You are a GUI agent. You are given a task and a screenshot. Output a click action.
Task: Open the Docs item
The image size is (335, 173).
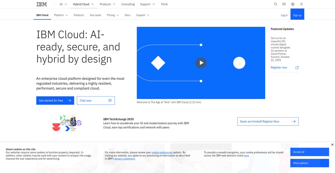(x=128, y=15)
